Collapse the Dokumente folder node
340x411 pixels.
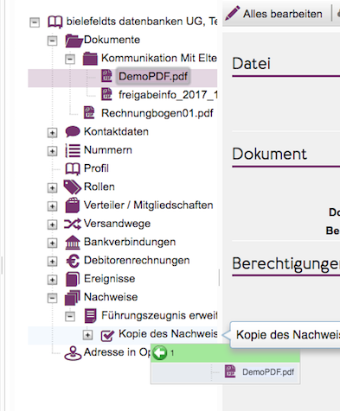pyautogui.click(x=52, y=41)
